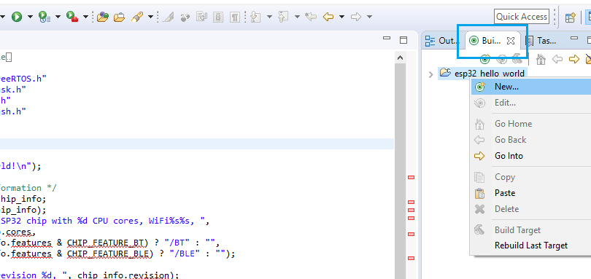This screenshot has height=279, width=591.
Task: Choose Rebuild Last Target from the context menu
Action: click(530, 245)
